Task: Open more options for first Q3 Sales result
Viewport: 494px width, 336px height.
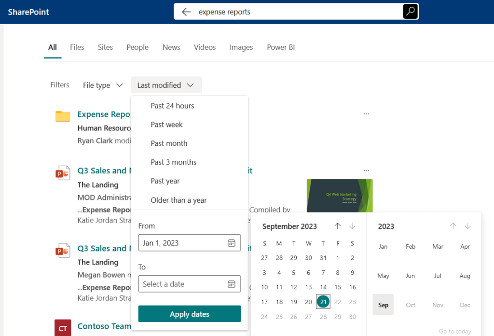Action: (x=366, y=170)
